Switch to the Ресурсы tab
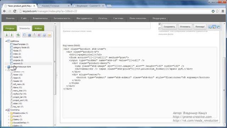Viewport: 227px width, 128px height. click(x=10, y=28)
